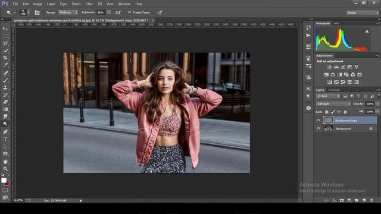Add a Color Balance adjustment
This screenshot has height=214, width=381.
point(333,74)
